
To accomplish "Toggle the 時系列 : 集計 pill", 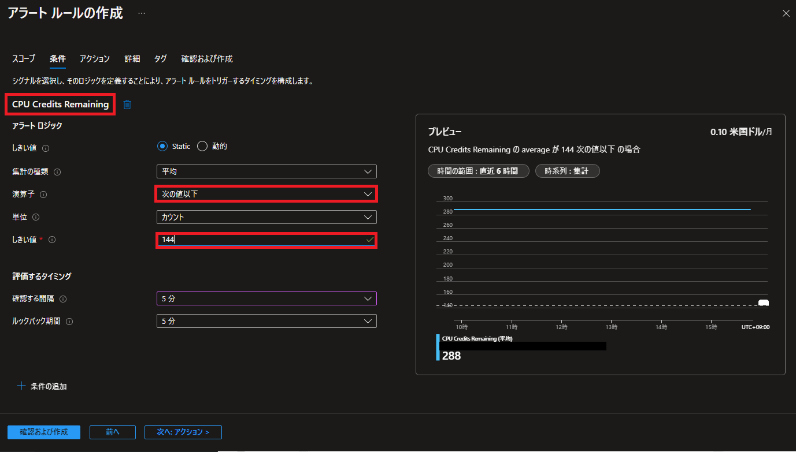I will point(567,171).
